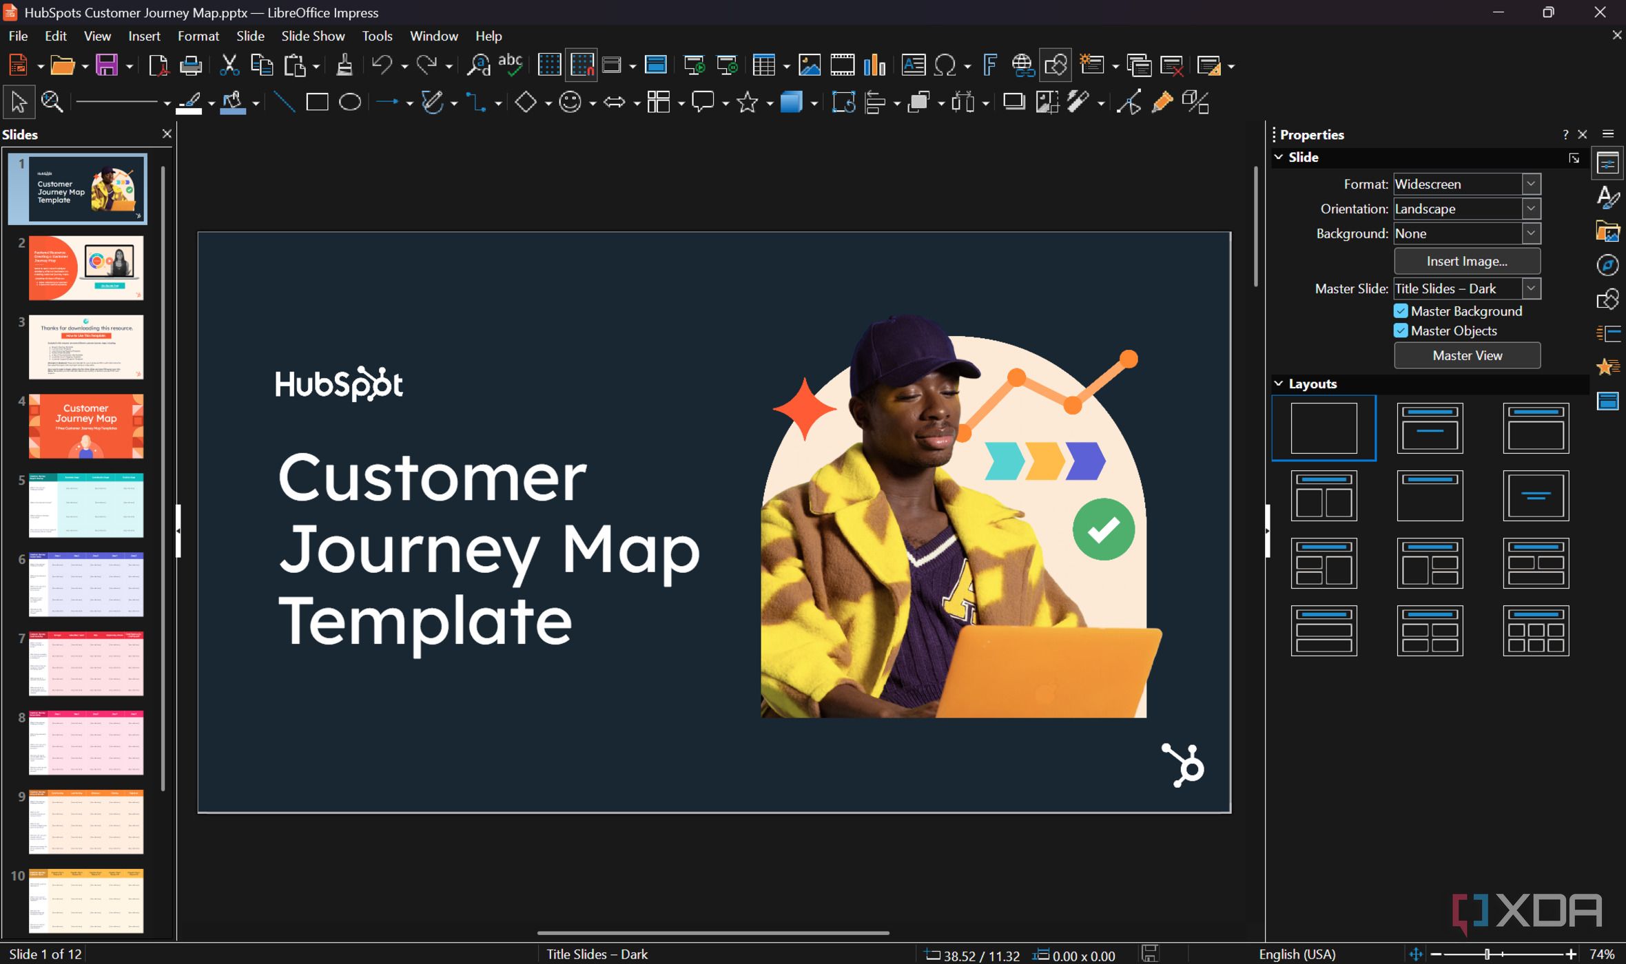Uncheck the Master Background checkbox
The height and width of the screenshot is (964, 1626).
pyautogui.click(x=1401, y=311)
